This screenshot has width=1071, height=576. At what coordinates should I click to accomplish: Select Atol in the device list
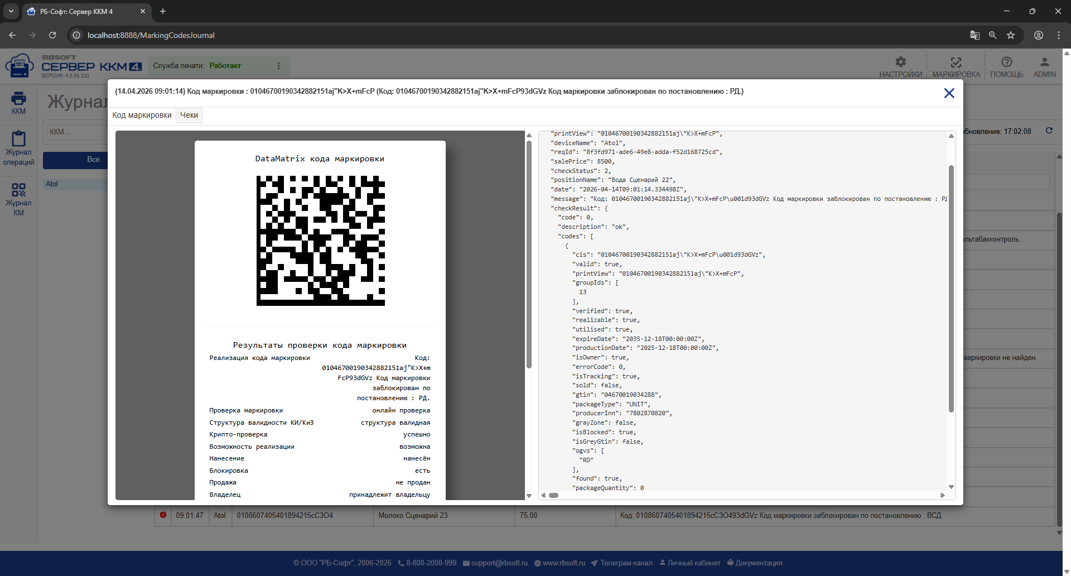point(52,184)
